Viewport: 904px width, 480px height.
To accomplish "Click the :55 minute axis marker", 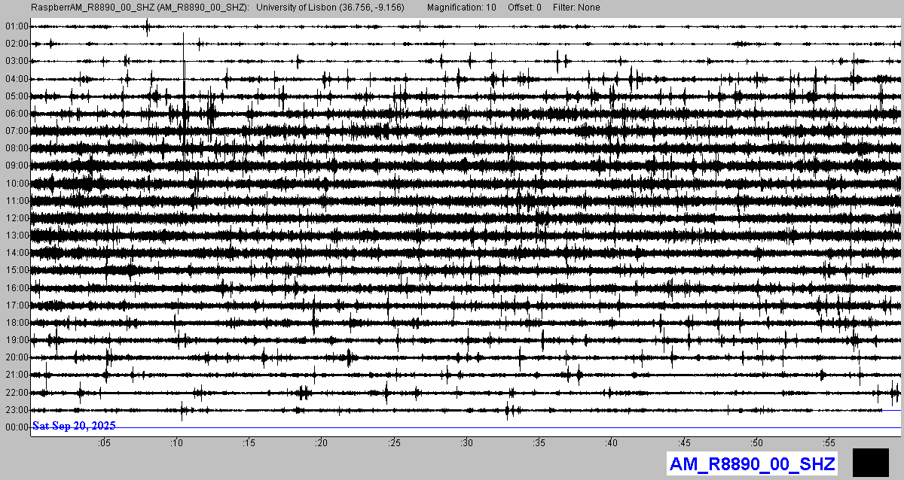I will 829,442.
